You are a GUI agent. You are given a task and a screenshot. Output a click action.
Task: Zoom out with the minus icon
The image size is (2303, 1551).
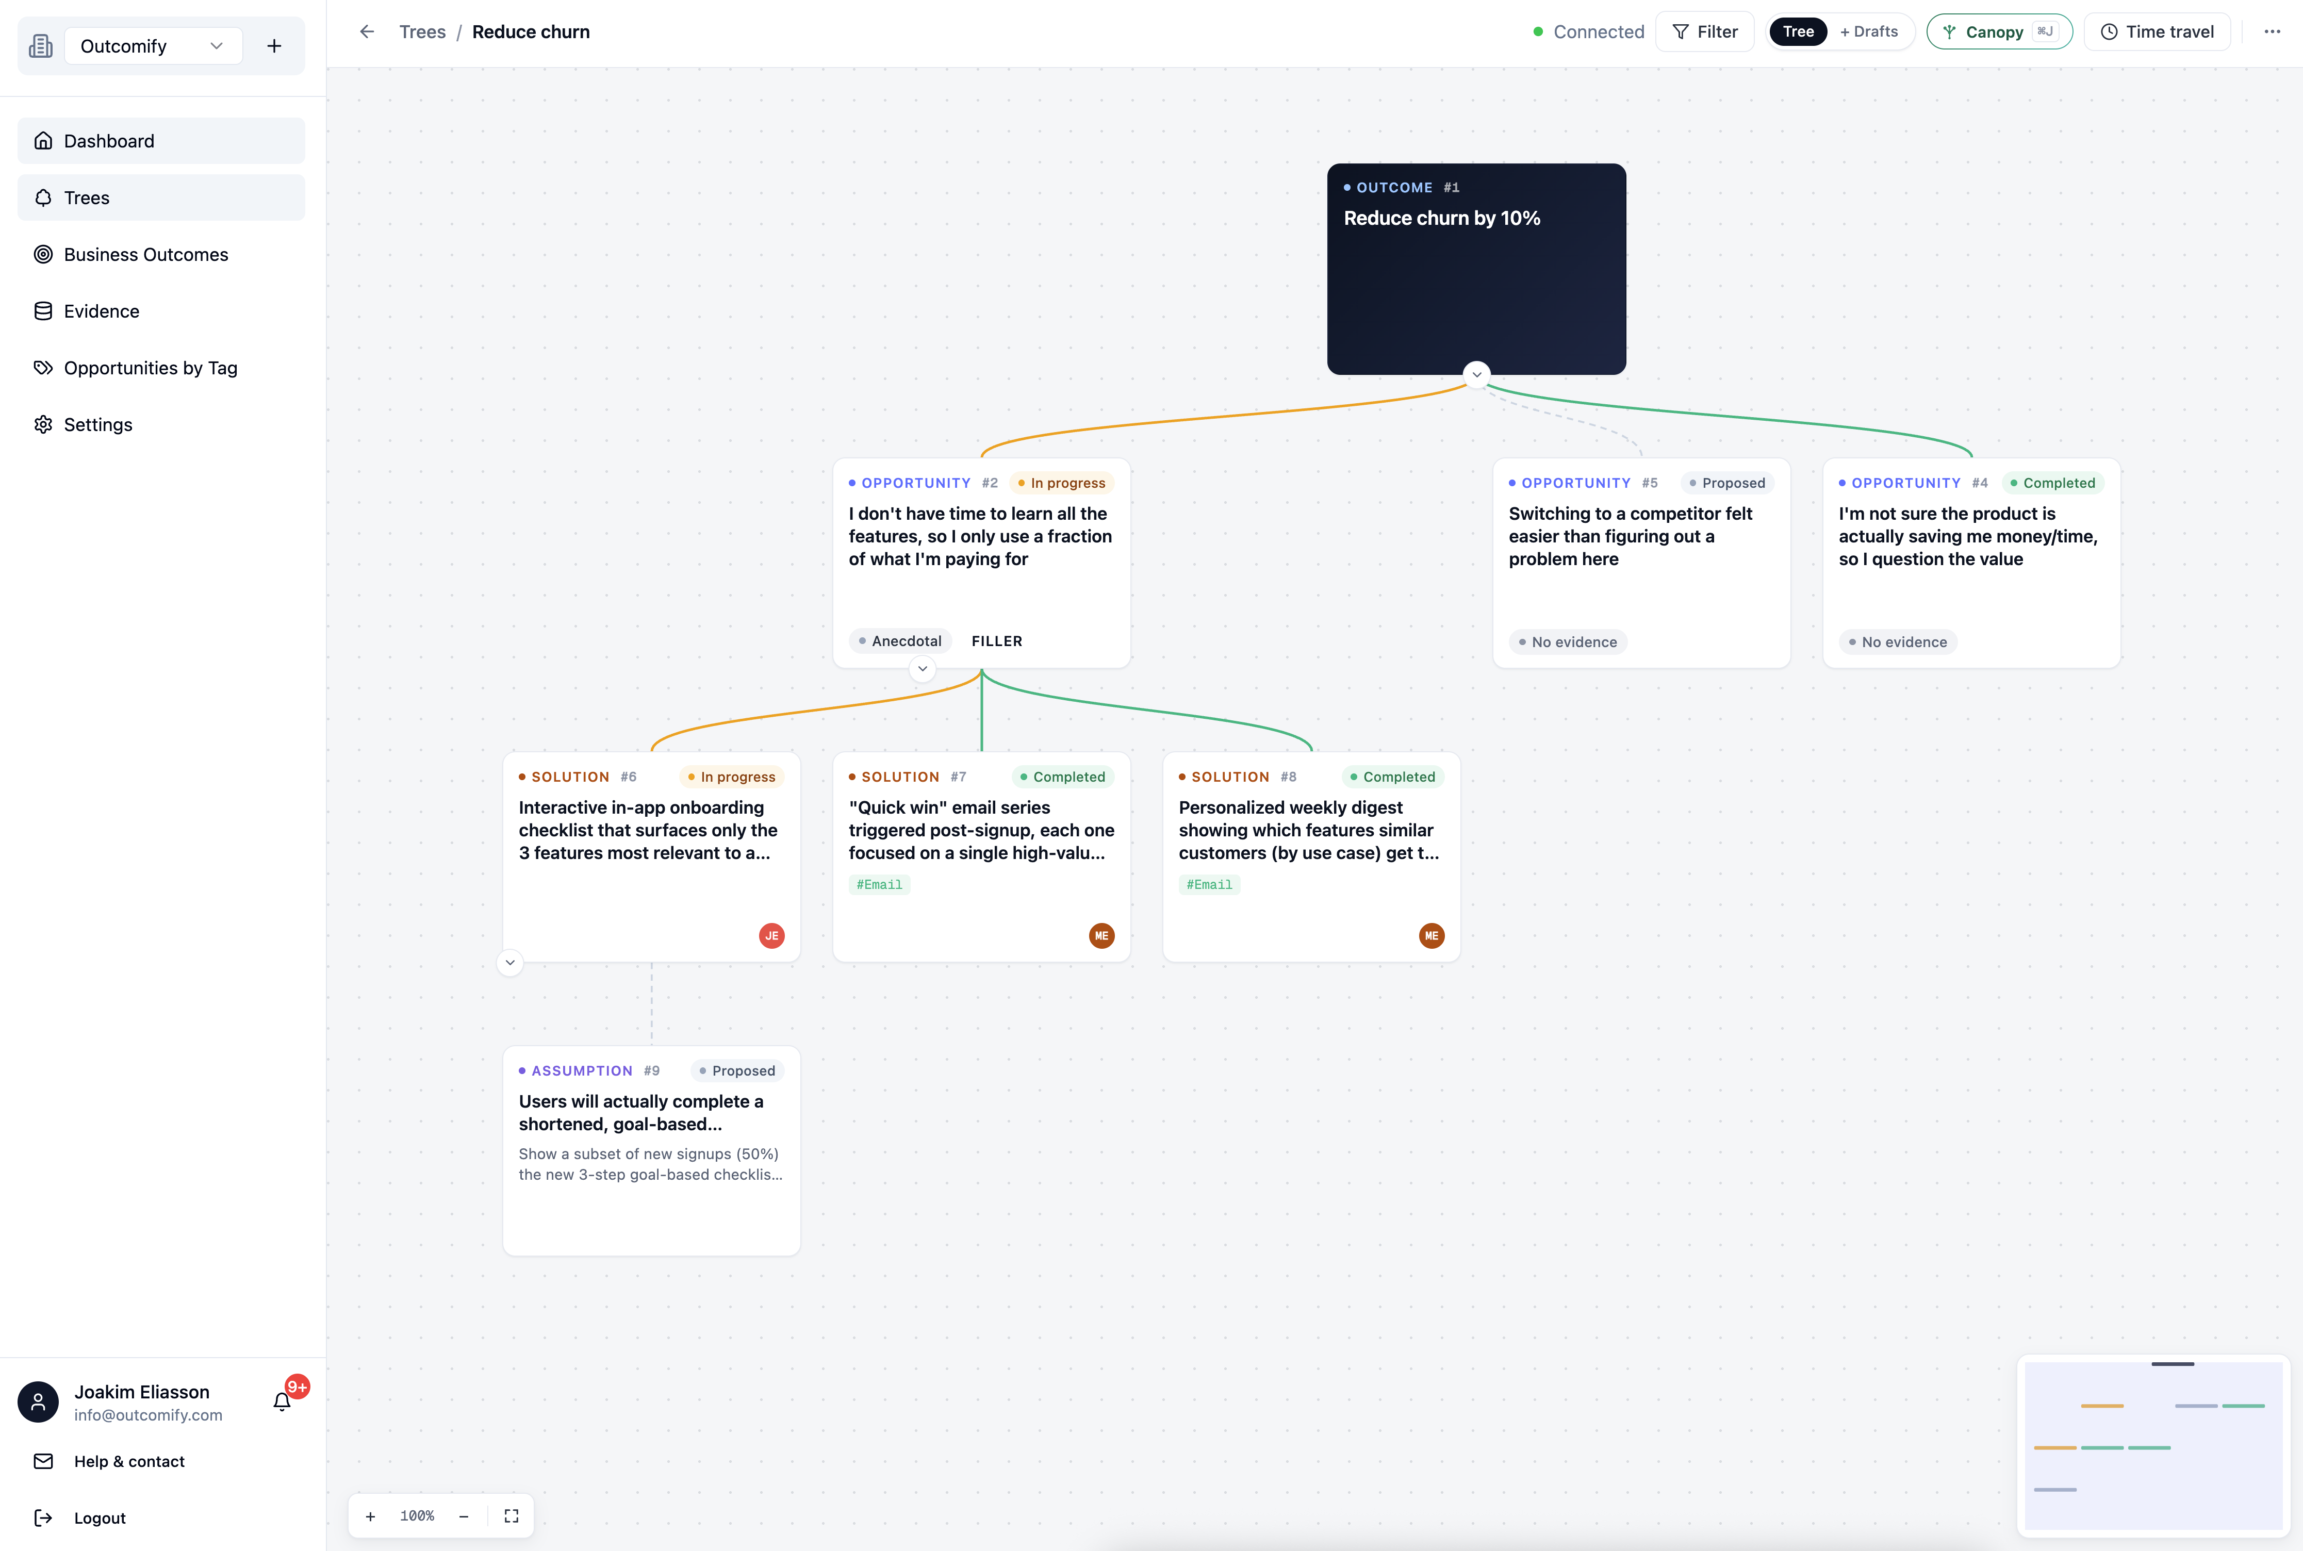[x=463, y=1515]
